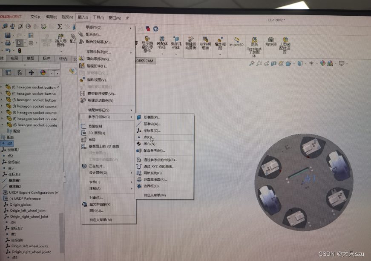The width and height of the screenshot is (371, 261).
Task: Choose 基准面(P)... in the submenu
Action: 164,117
